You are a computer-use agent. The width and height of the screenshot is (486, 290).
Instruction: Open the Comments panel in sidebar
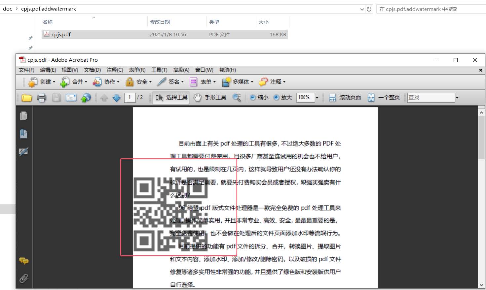coord(23,261)
